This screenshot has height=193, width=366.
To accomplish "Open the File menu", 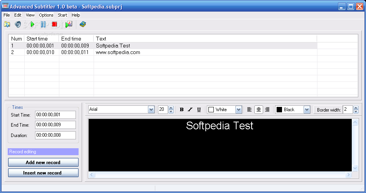I will [7, 15].
